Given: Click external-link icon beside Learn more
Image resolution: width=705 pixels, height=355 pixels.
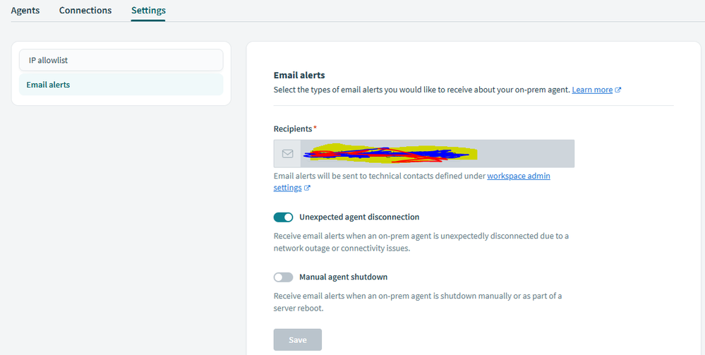Looking at the screenshot, I should [x=618, y=90].
